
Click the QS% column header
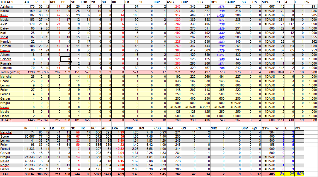(x=268, y=128)
